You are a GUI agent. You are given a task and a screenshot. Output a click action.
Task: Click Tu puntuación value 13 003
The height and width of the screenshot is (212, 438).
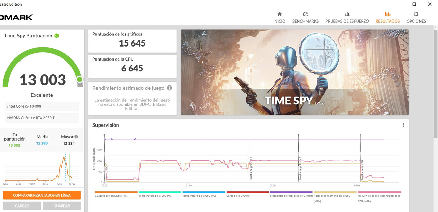click(14, 145)
